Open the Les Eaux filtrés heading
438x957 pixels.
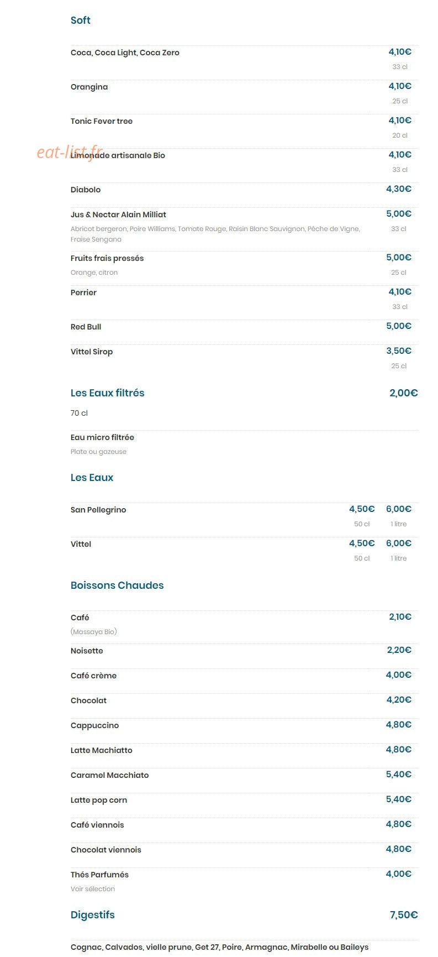pos(107,393)
